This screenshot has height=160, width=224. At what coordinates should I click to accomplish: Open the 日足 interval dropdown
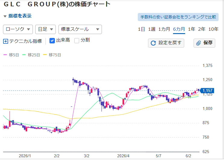46,30
